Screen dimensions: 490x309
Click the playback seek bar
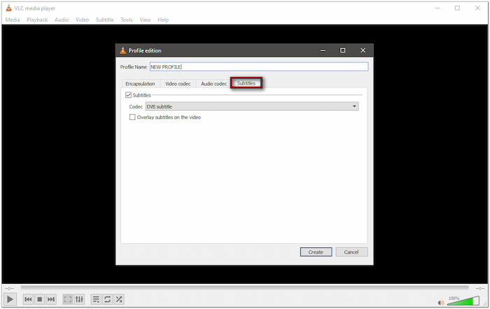pos(245,288)
